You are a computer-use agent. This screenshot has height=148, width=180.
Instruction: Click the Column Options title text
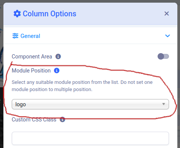pyautogui.click(x=49, y=14)
